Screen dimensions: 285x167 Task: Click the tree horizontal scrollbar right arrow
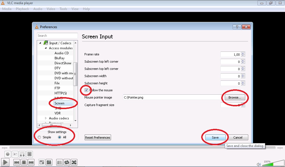pos(70,125)
